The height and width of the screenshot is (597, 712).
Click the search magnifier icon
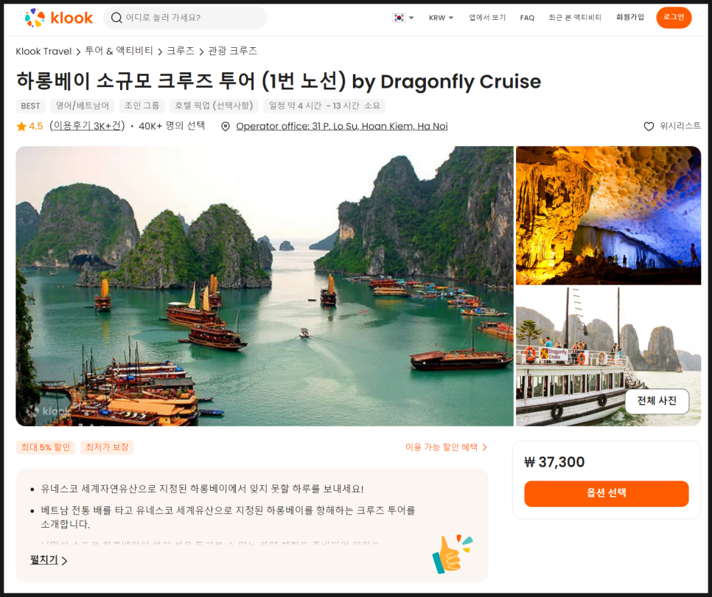pyautogui.click(x=116, y=18)
